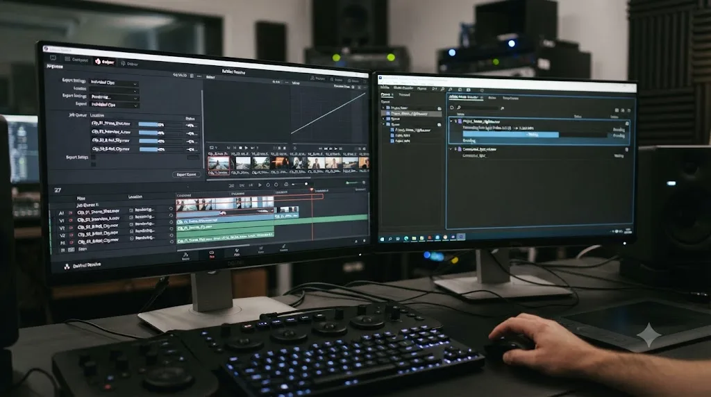
Task: Expand the topmost 'Individual Clips' dropdown
Action: [114, 83]
